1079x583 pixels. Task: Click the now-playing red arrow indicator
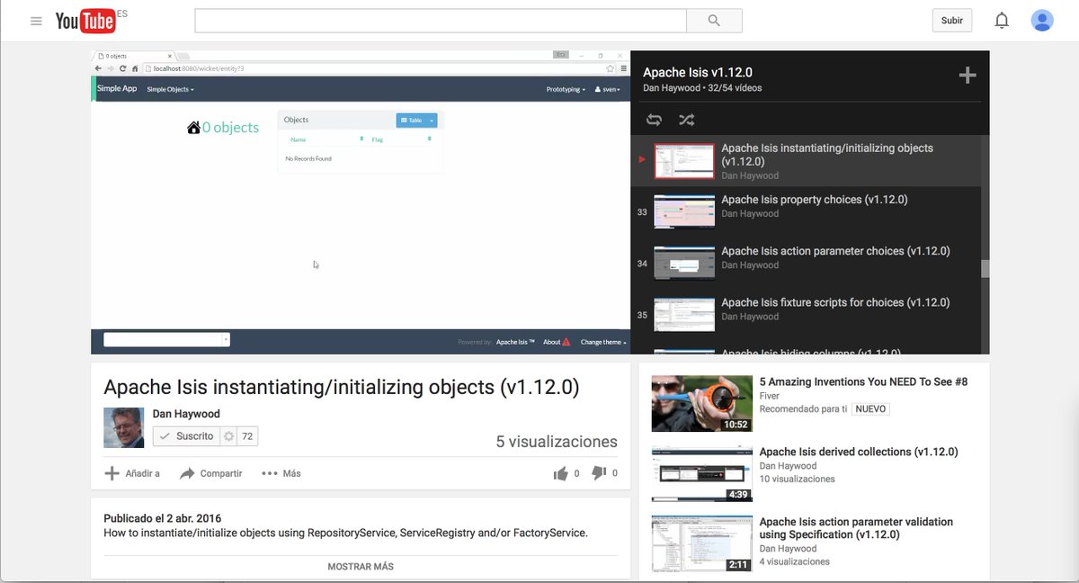[642, 160]
